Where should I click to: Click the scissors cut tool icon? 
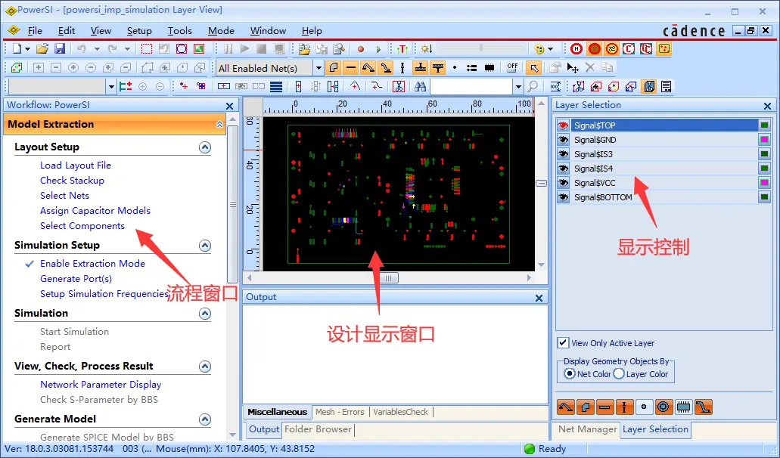click(x=399, y=86)
